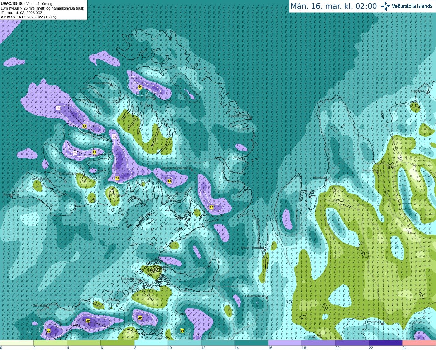Image resolution: width=436 pixels, height=350 pixels.
Task: Click the 10m hviður > 25 m/s legend line
Action: click(x=43, y=8)
